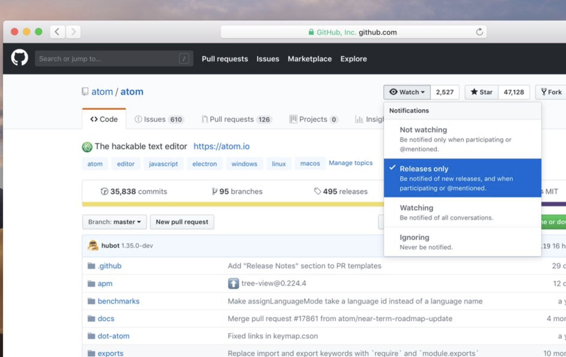Click the dot-atom folder icon

91,336
